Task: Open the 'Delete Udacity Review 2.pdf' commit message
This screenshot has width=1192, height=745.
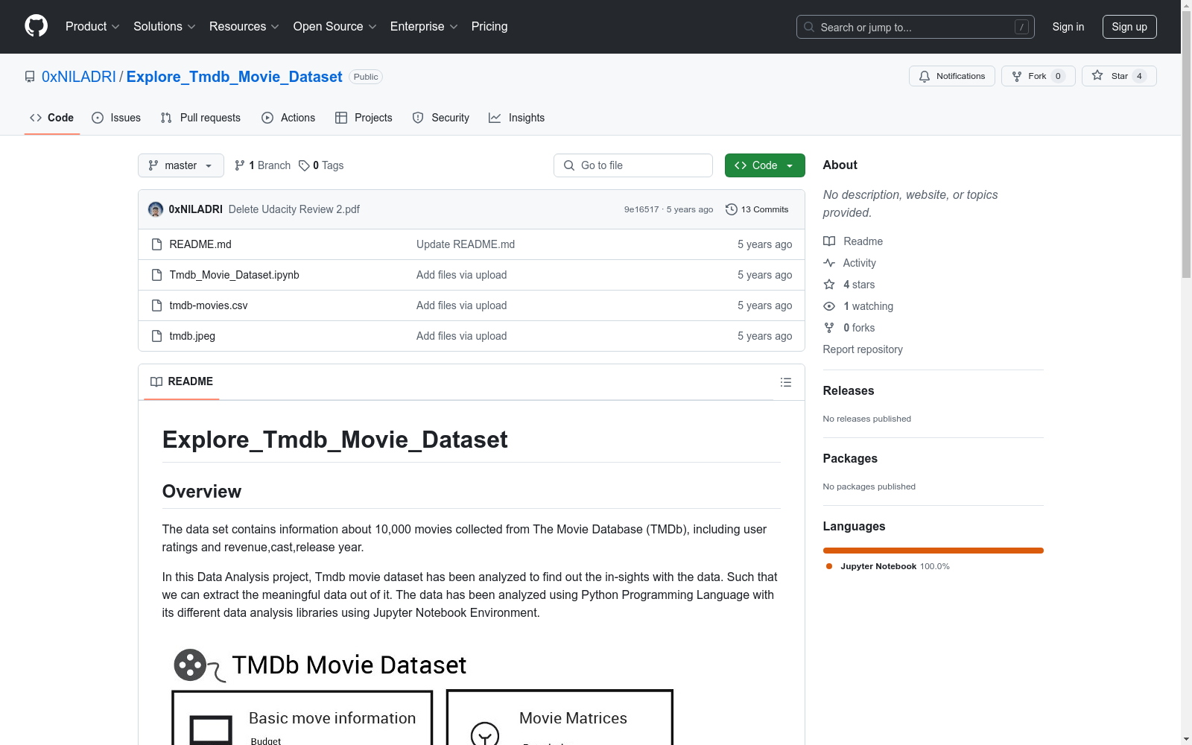Action: coord(294,209)
